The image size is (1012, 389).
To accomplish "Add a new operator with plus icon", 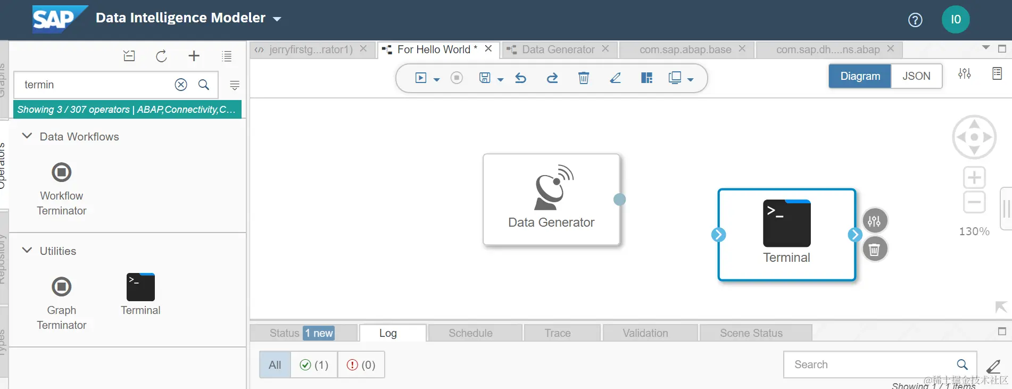I will pyautogui.click(x=194, y=56).
